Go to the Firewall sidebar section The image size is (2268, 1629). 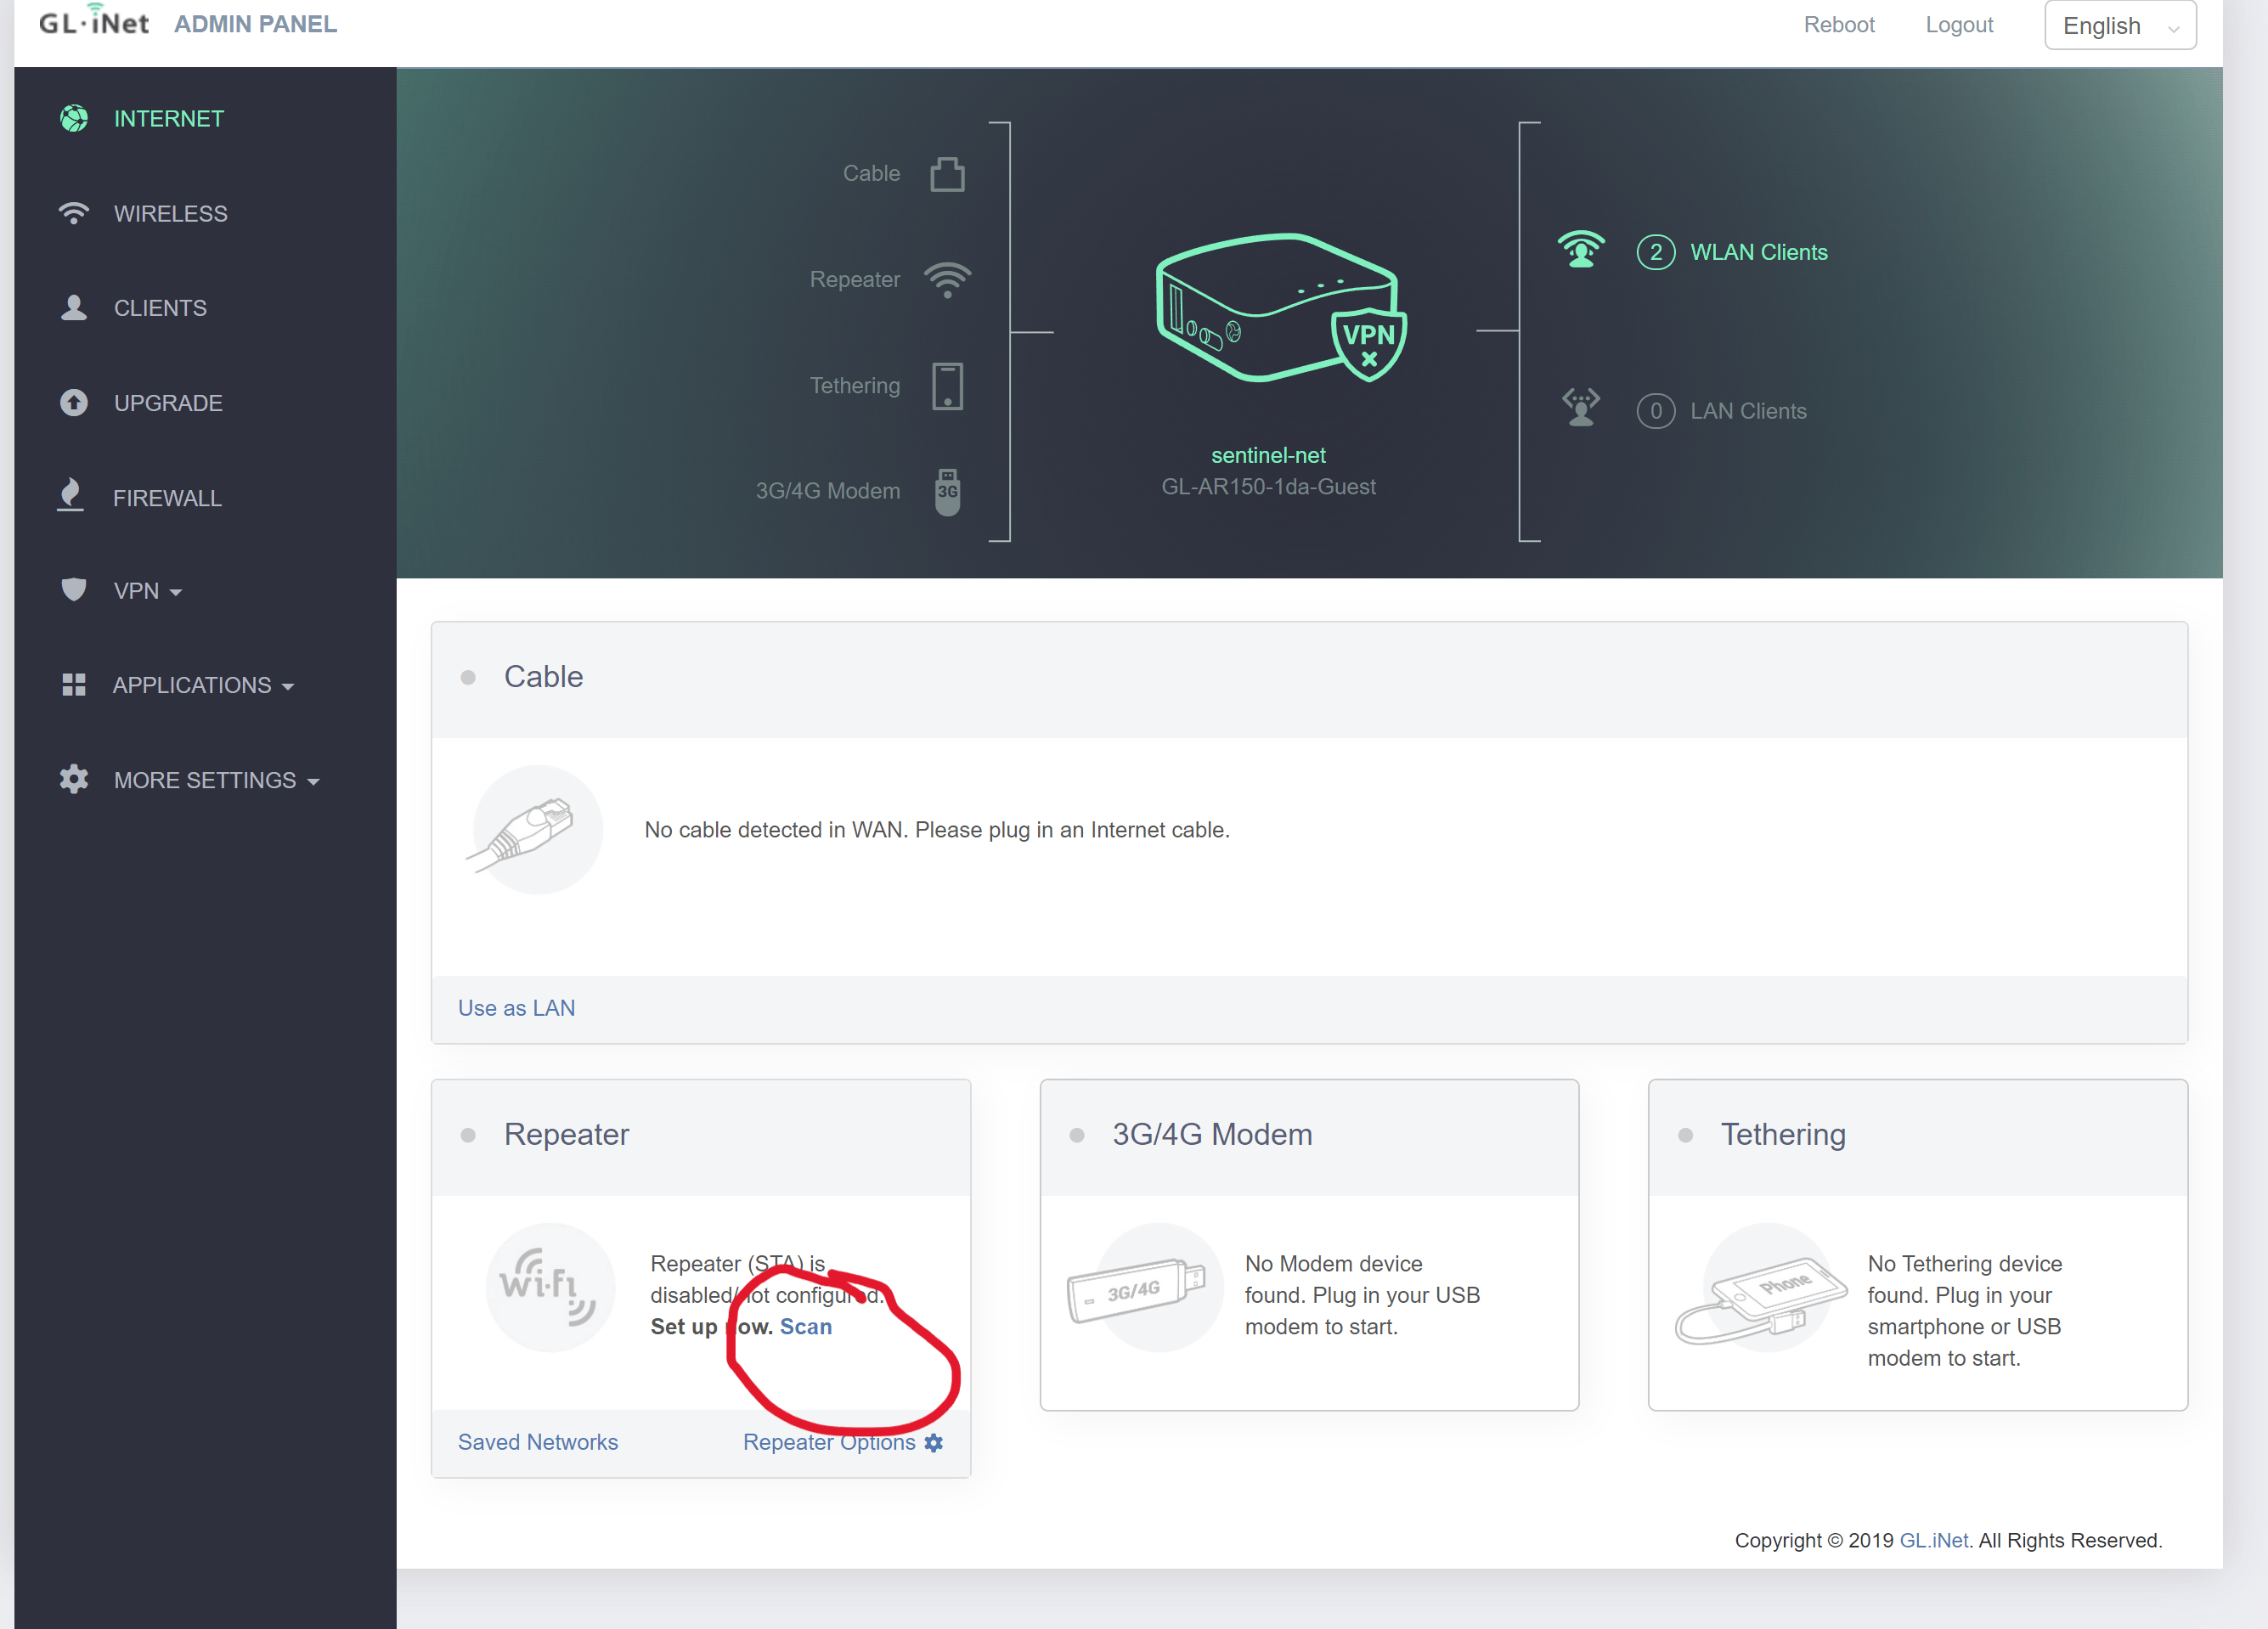coord(167,498)
